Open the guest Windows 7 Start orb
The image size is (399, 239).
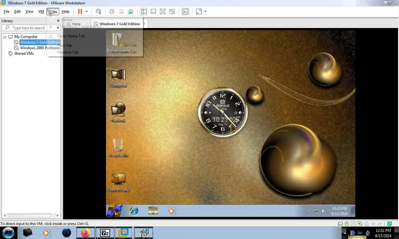point(114,211)
